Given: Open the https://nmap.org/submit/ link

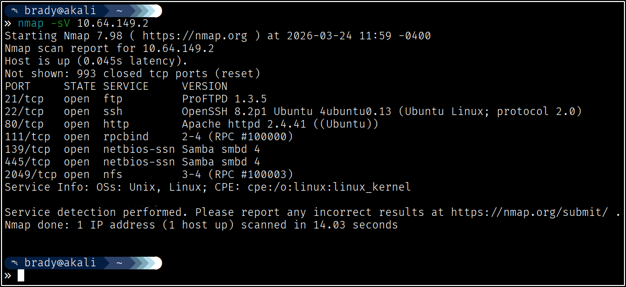Looking at the screenshot, I should coord(530,212).
